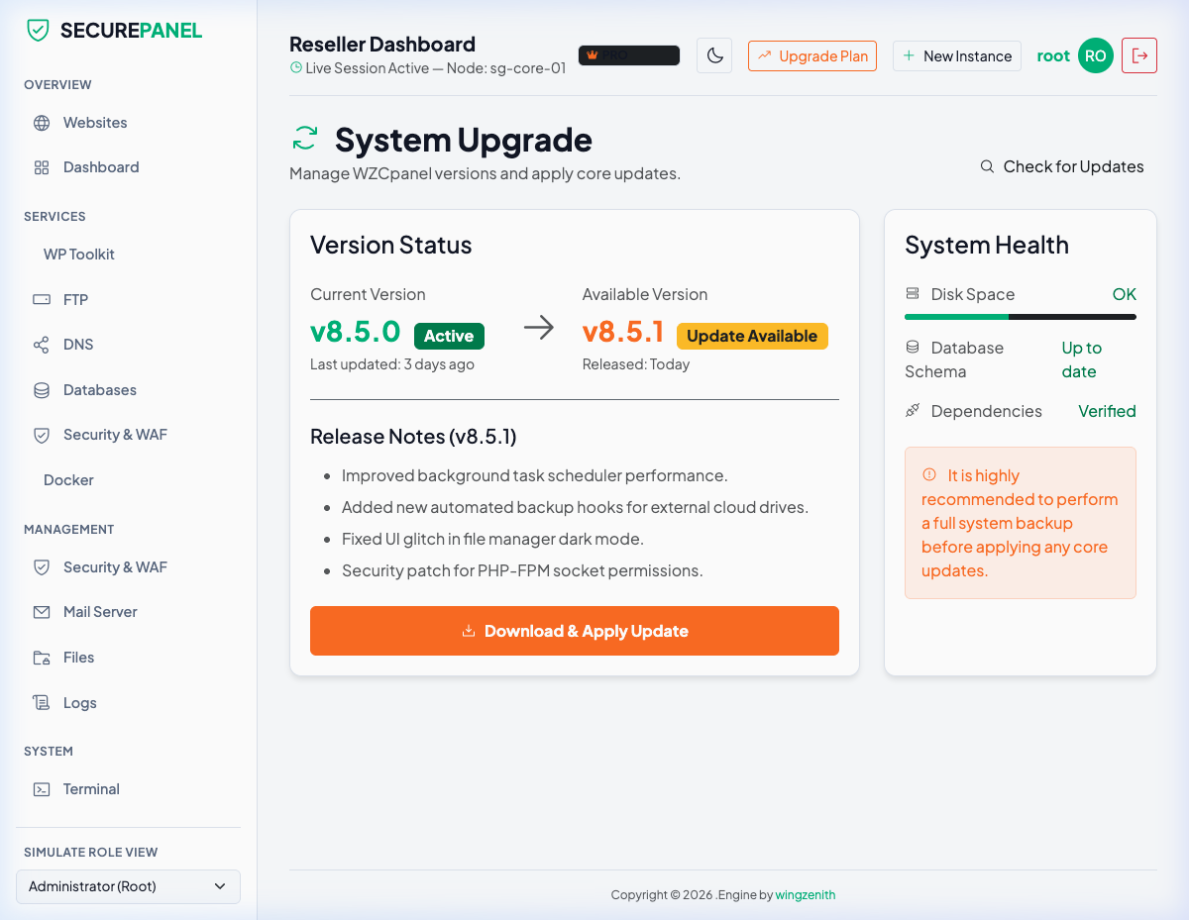Click the Disk Space "OK" status
The width and height of the screenshot is (1189, 920).
1125,294
